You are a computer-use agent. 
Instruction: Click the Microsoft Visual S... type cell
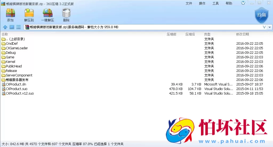218,84
